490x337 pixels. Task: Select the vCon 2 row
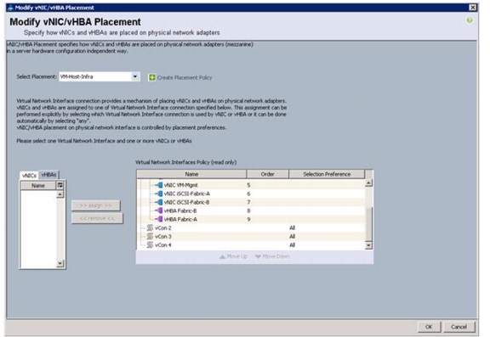pos(251,227)
